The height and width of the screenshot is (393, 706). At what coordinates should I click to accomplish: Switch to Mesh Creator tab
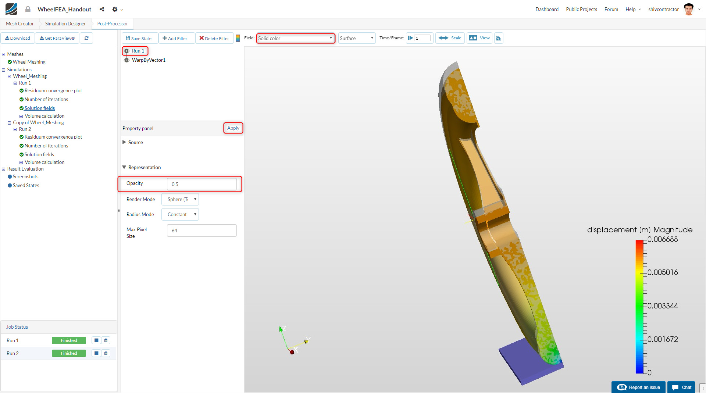click(x=20, y=24)
